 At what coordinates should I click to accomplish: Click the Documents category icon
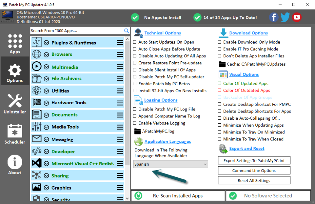[37, 115]
